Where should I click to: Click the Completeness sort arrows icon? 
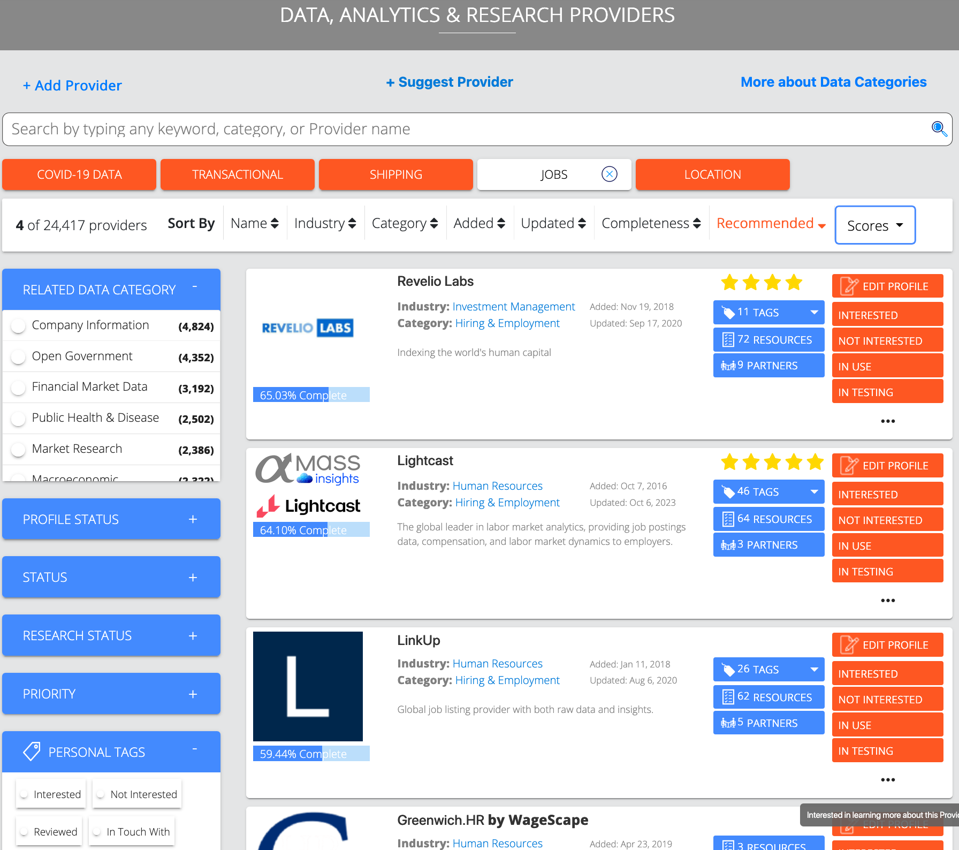(x=697, y=223)
